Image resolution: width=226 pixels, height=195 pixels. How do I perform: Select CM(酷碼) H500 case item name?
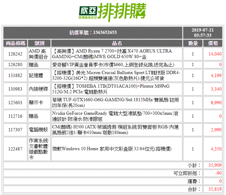[115, 130]
